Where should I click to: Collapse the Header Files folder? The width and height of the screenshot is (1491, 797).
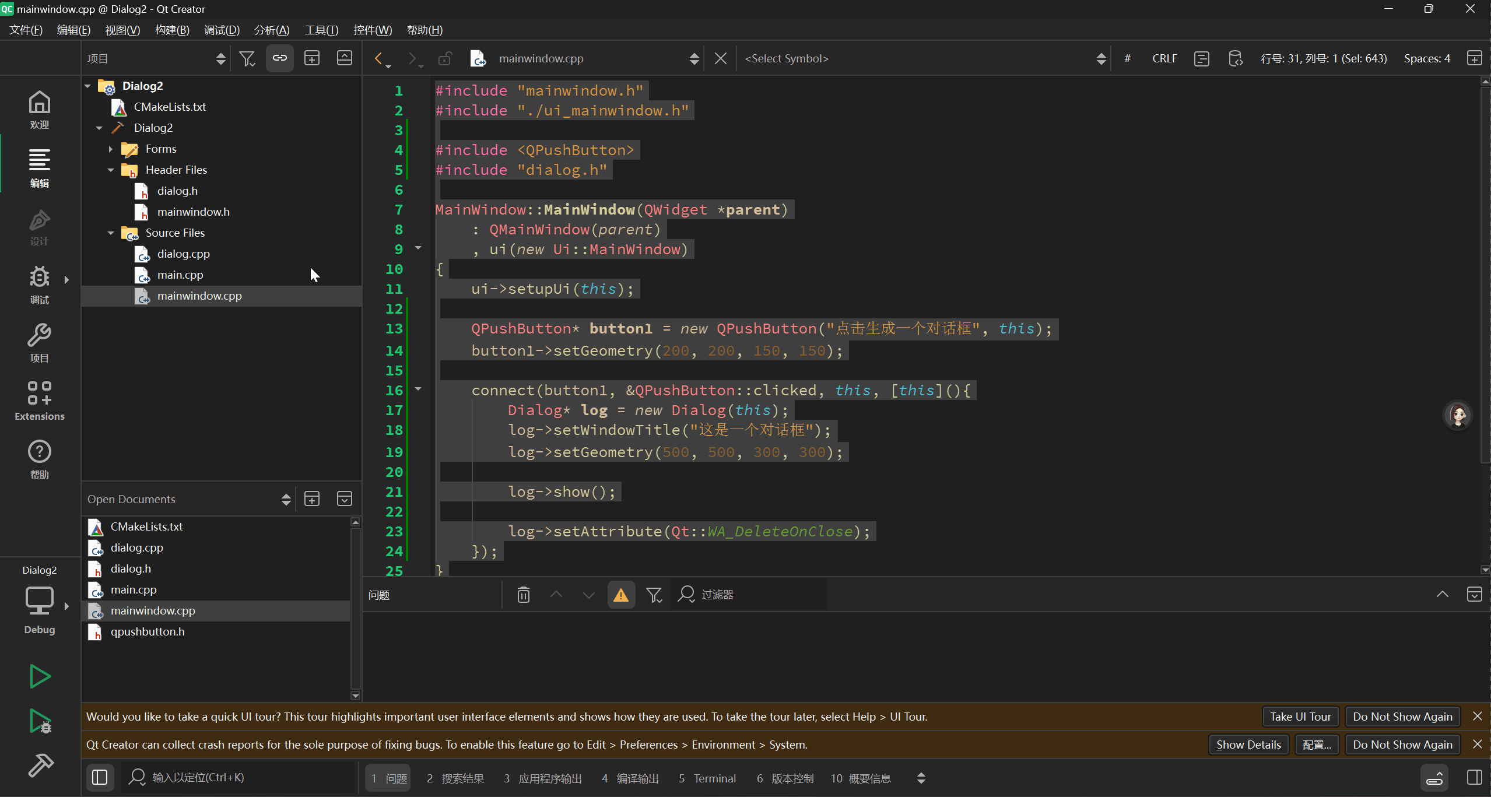click(x=111, y=170)
